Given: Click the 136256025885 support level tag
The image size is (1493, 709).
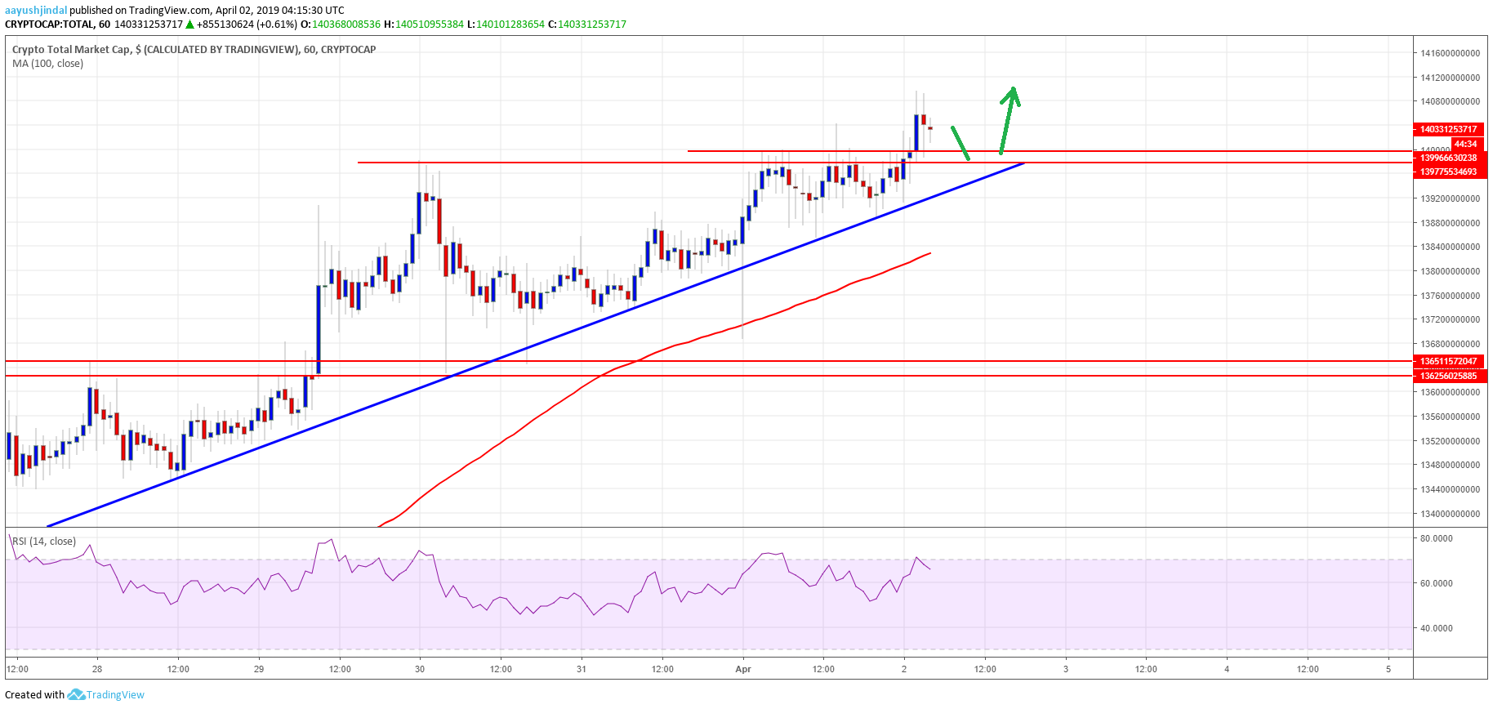Looking at the screenshot, I should click(1448, 376).
